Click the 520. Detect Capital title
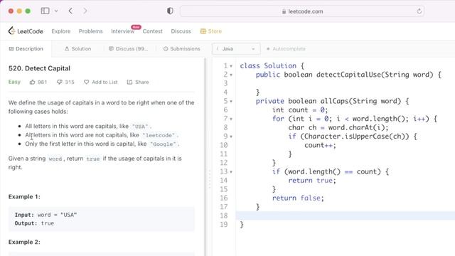Screen dimensions: 455x256 pos(39,68)
